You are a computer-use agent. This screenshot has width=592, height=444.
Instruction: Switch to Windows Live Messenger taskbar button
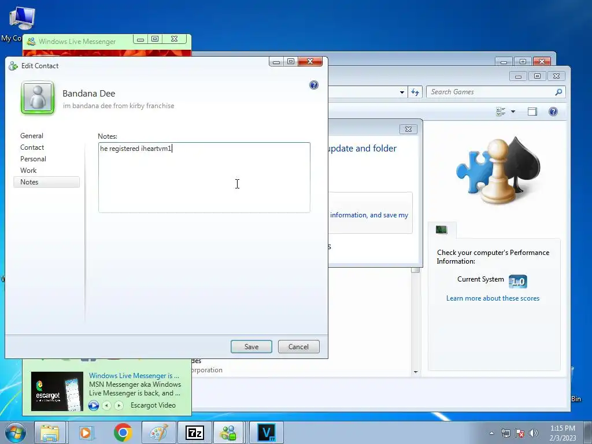click(228, 432)
